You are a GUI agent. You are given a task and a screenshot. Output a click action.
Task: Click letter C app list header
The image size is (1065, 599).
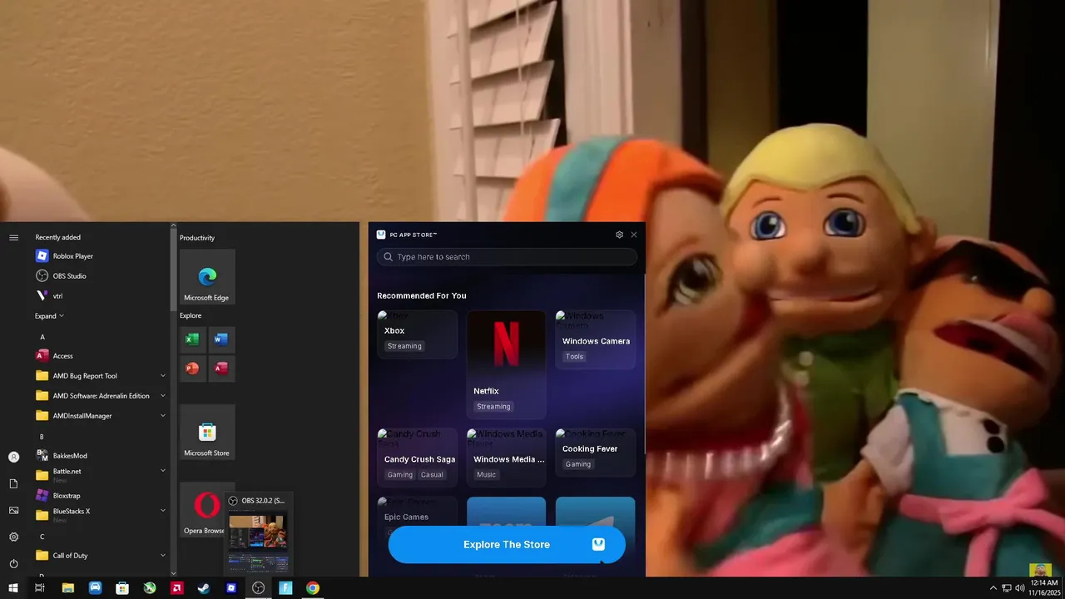42,537
